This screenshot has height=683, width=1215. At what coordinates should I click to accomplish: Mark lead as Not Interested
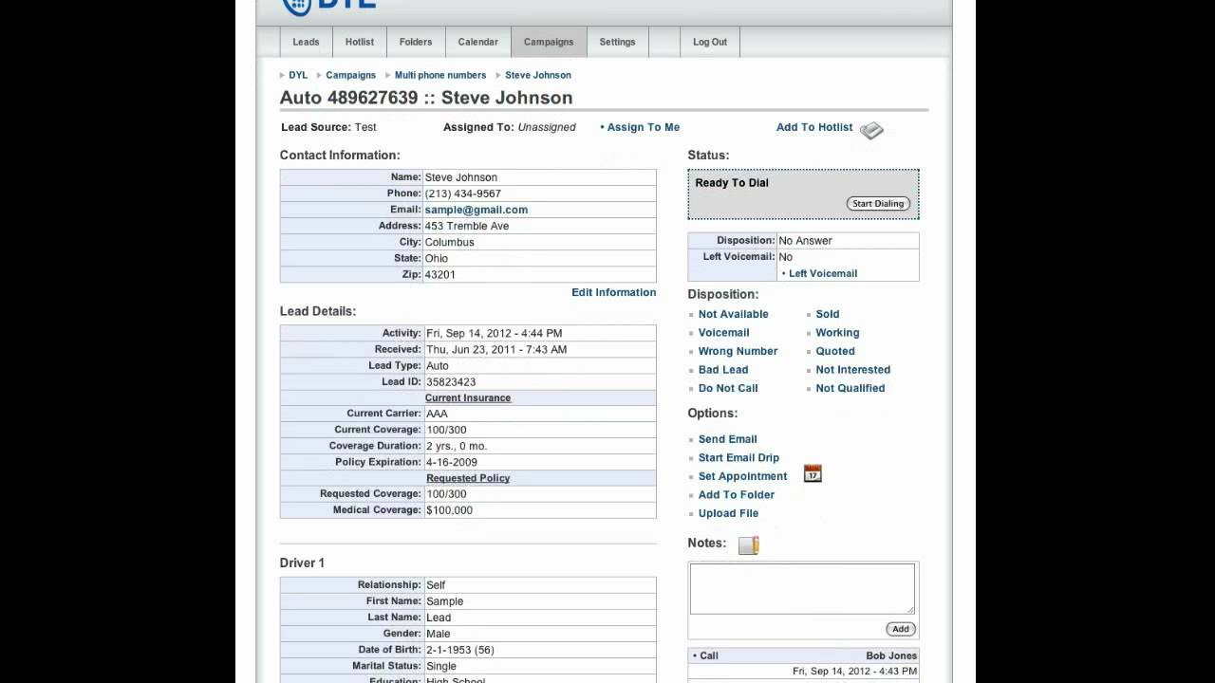(853, 370)
